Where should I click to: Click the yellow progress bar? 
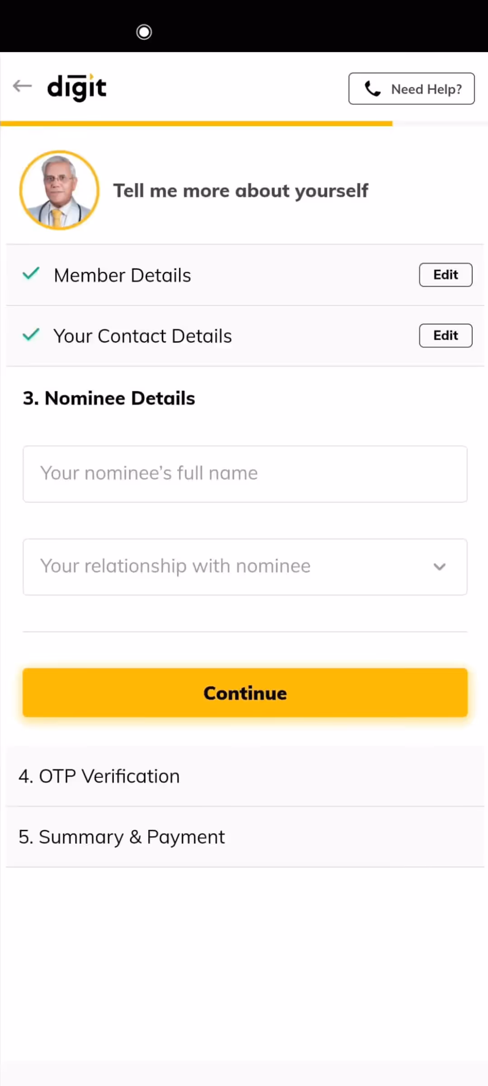pyautogui.click(x=197, y=124)
